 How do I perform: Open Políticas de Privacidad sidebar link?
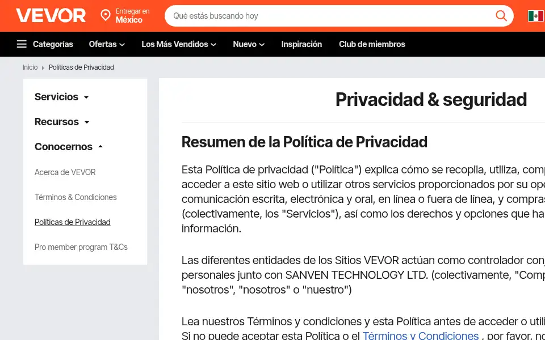click(x=72, y=222)
